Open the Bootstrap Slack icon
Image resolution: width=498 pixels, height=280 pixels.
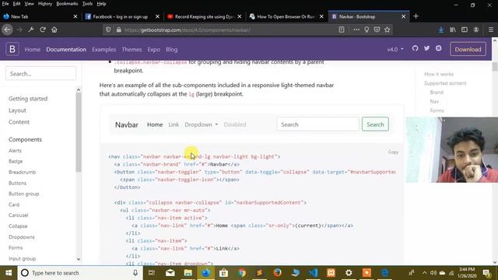439,48
